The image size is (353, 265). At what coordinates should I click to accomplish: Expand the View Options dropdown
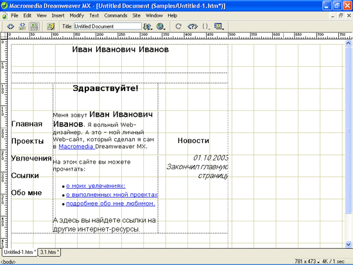coord(219,26)
